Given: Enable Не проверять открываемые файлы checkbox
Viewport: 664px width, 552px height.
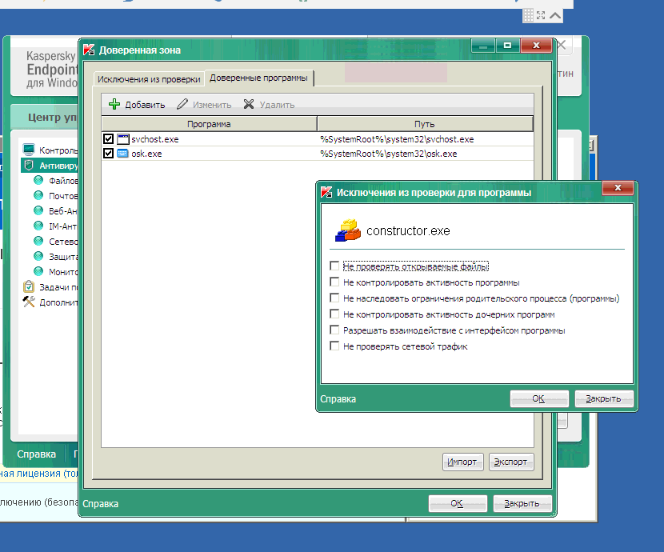Looking at the screenshot, I should 334,266.
